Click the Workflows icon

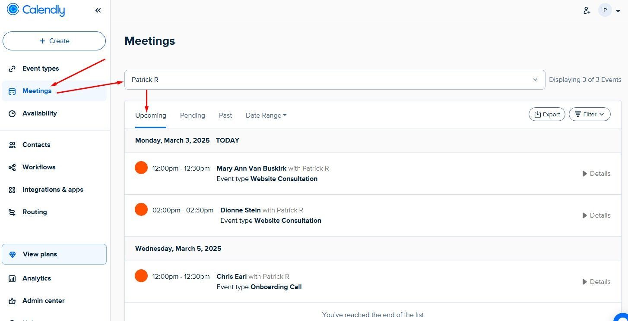[x=12, y=168]
